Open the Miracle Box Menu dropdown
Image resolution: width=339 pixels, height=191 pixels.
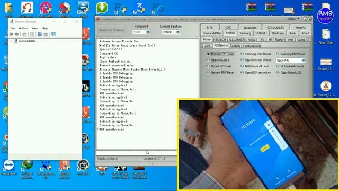coord(294,19)
